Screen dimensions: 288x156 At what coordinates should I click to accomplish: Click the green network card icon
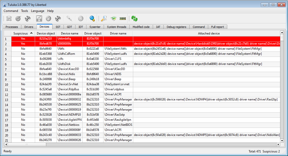click(113, 19)
